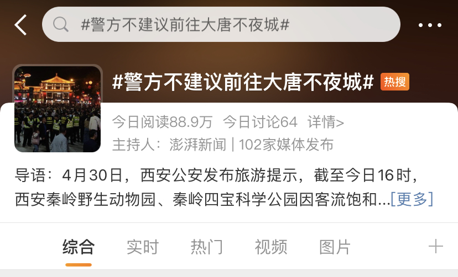Open the 视频 tab

[271, 247]
